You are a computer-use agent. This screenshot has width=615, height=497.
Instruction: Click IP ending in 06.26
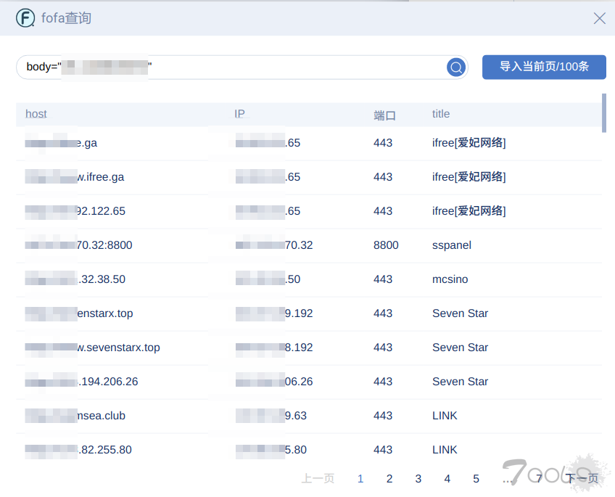tap(274, 382)
